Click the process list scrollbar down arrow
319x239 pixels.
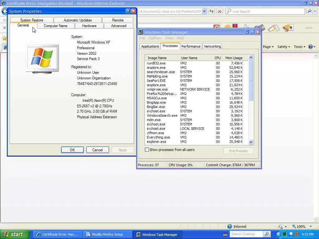251,142
